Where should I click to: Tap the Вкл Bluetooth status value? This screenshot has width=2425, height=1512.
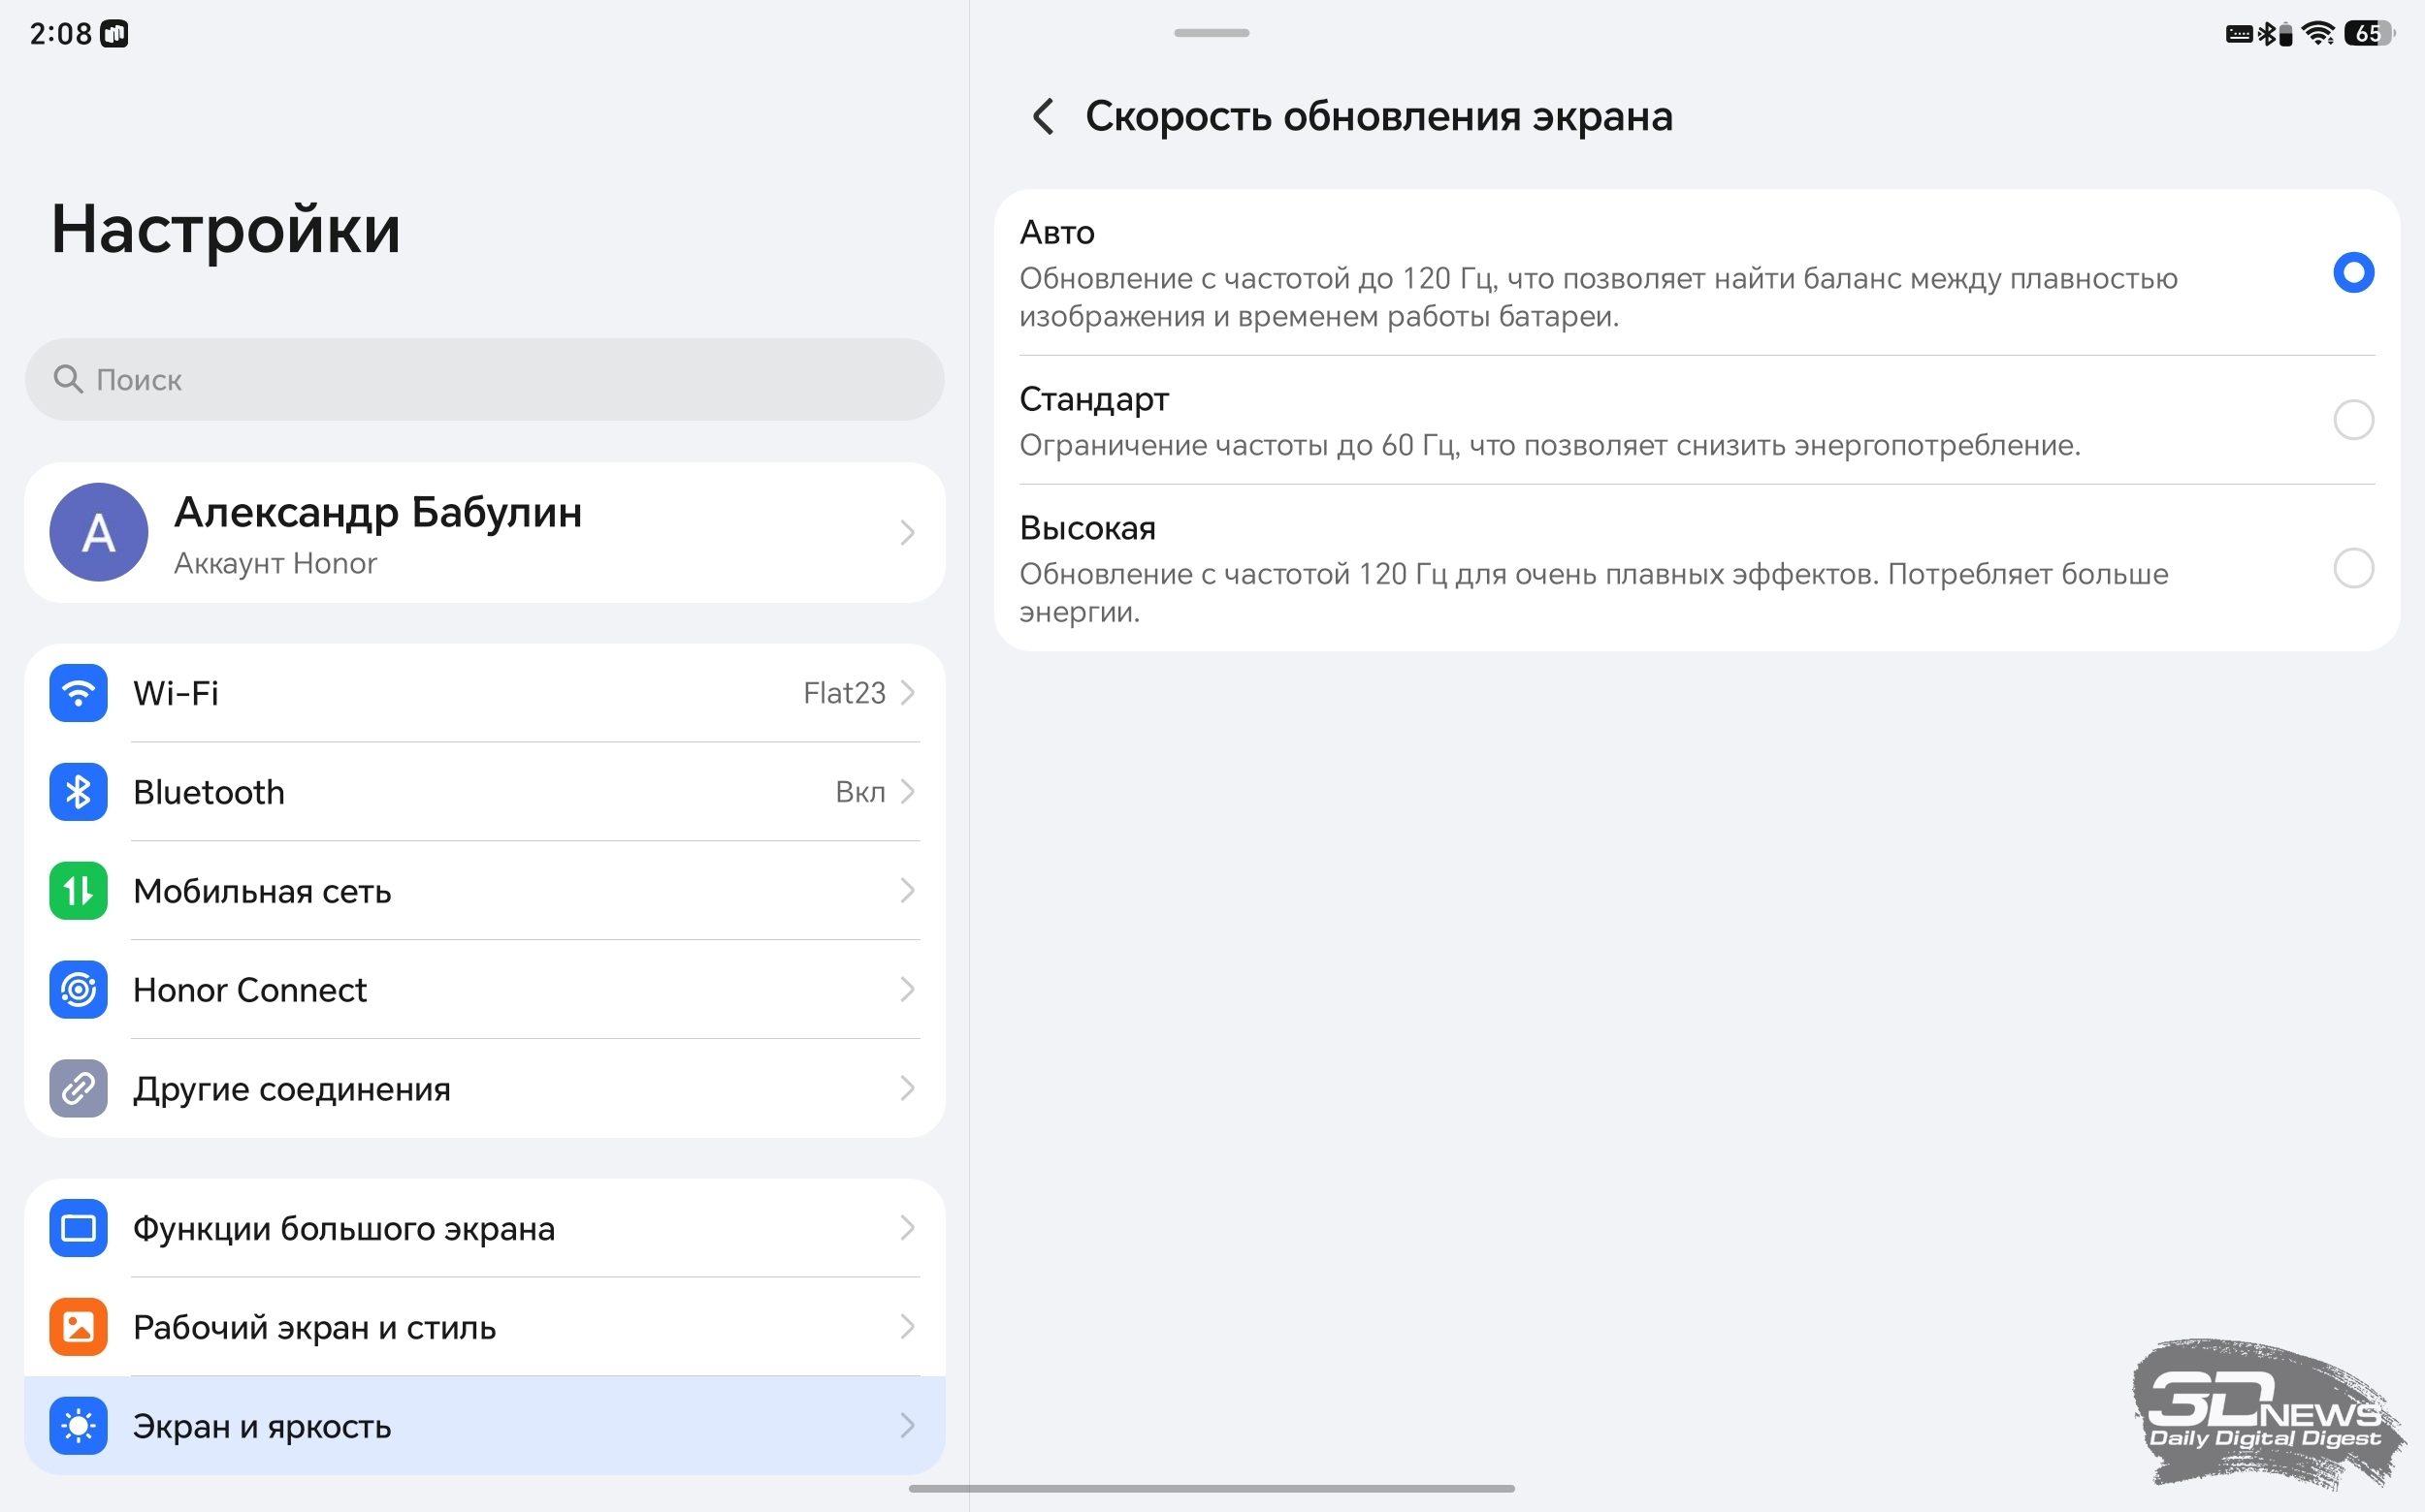(x=859, y=792)
